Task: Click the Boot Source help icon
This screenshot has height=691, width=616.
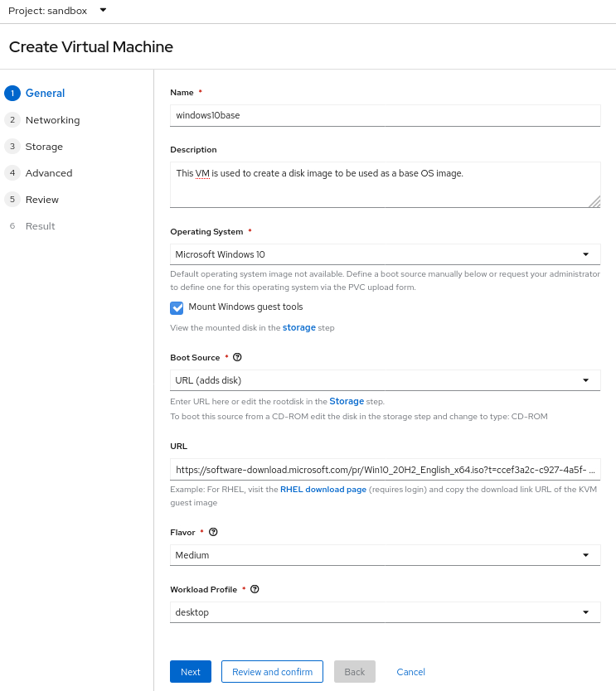Action: click(x=237, y=358)
